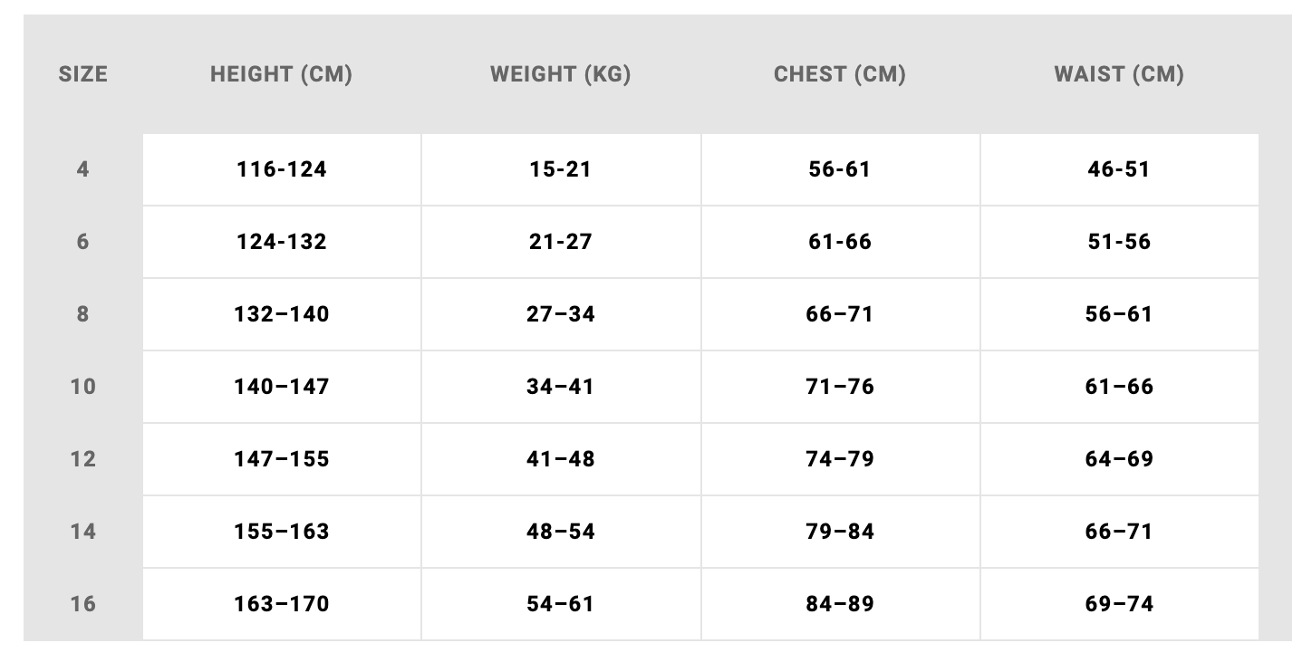Select the waist cell 69–74

point(1120,604)
